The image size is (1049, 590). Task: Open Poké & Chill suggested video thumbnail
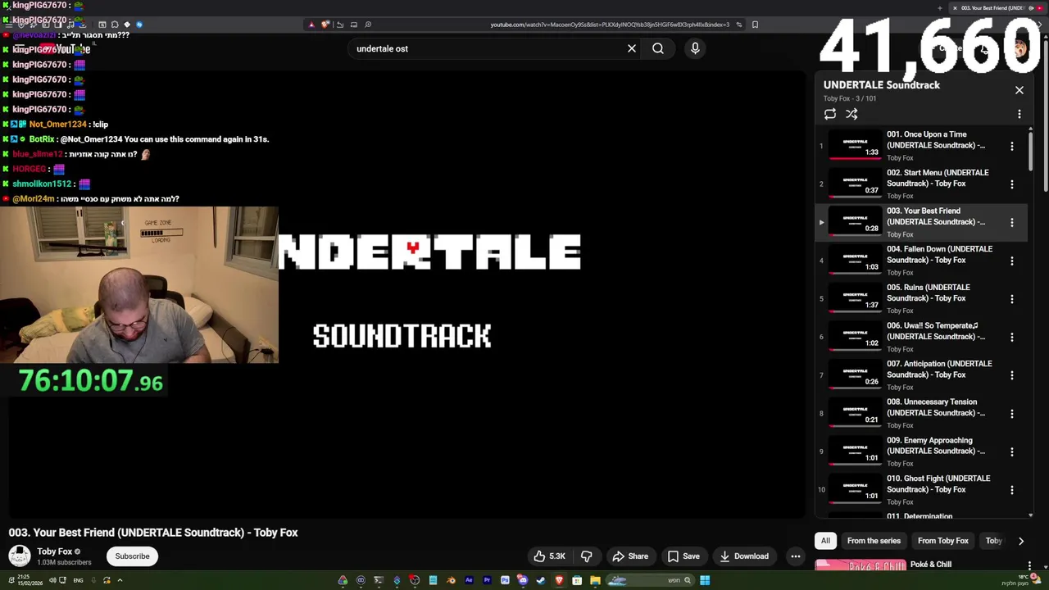(861, 565)
